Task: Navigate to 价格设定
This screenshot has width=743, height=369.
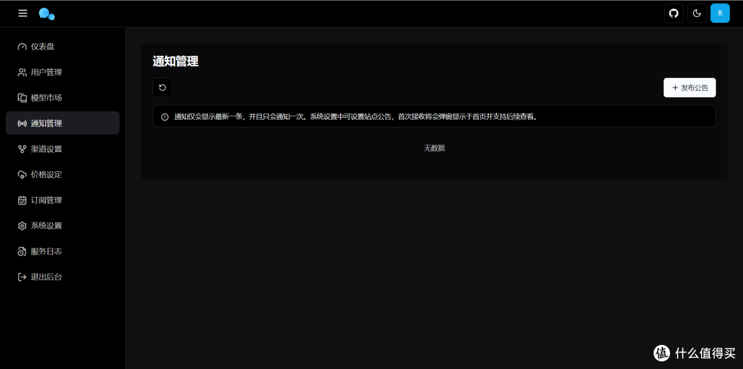Action: 63,175
